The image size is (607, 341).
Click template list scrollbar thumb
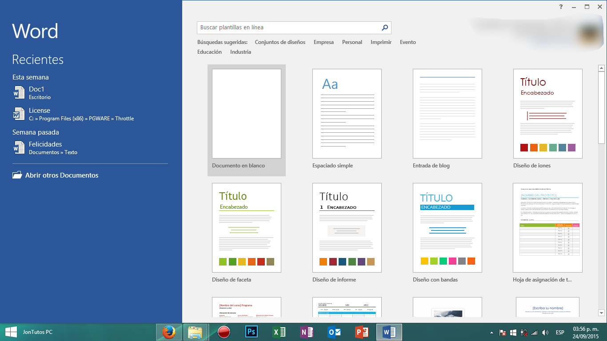point(602,108)
